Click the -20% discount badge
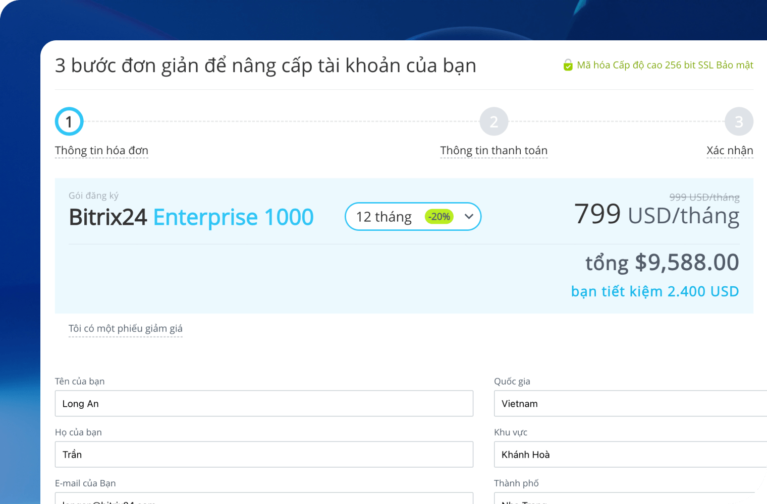The height and width of the screenshot is (504, 767). point(439,217)
